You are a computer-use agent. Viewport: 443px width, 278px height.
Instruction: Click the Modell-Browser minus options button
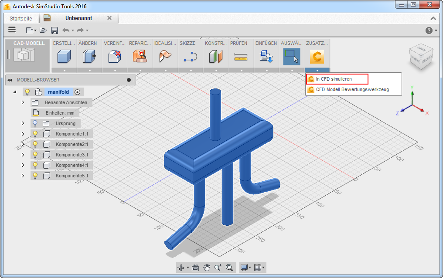click(x=129, y=80)
